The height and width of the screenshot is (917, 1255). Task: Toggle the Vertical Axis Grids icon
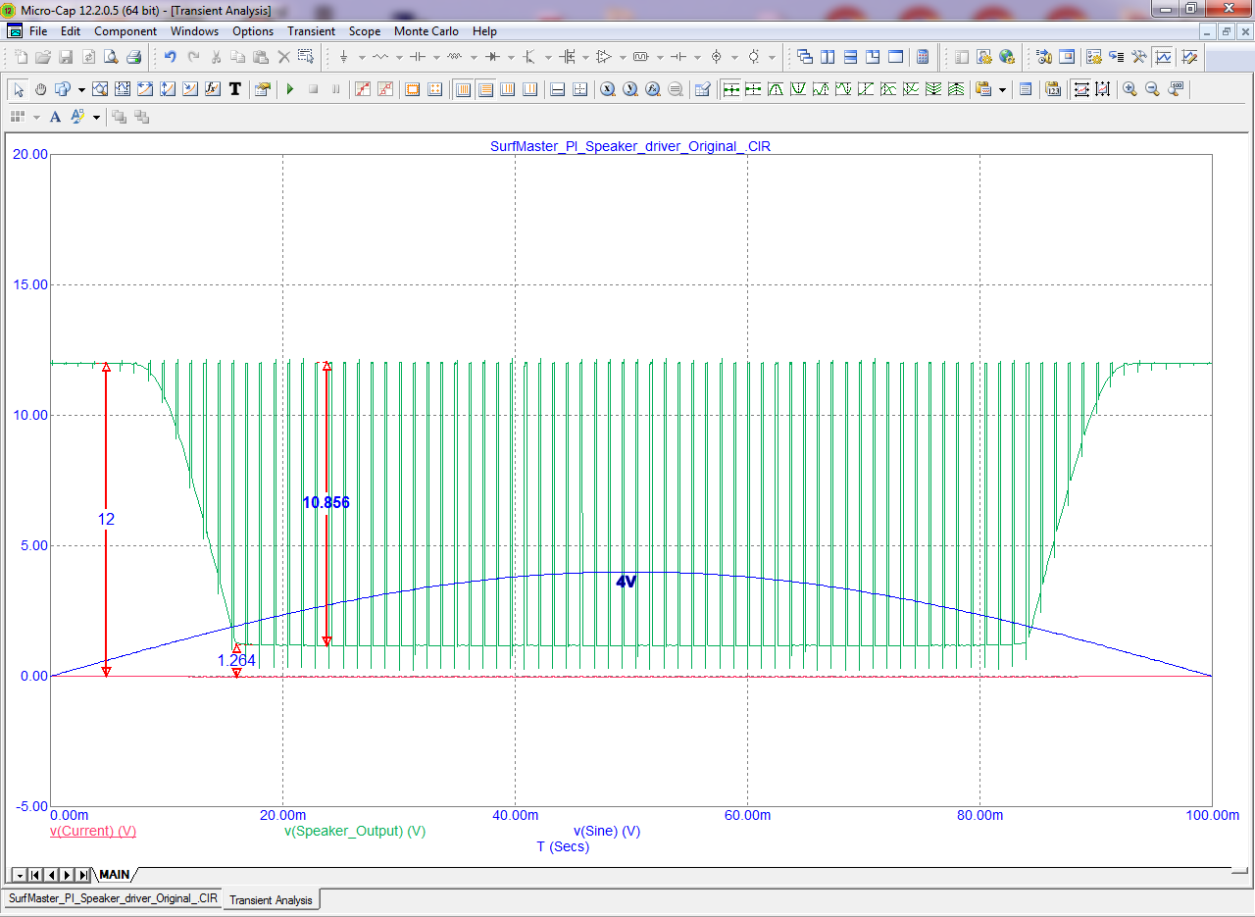[485, 89]
